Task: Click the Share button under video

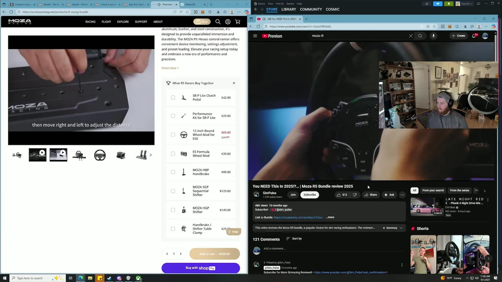Action: pos(371,195)
